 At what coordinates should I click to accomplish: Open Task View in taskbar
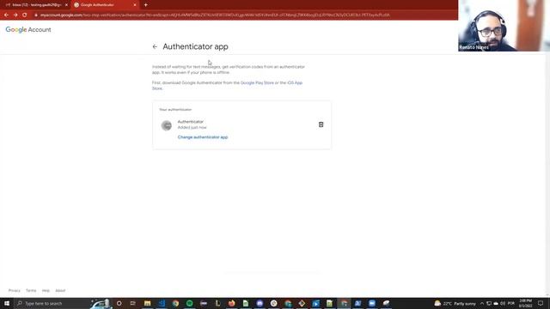pyautogui.click(x=133, y=303)
